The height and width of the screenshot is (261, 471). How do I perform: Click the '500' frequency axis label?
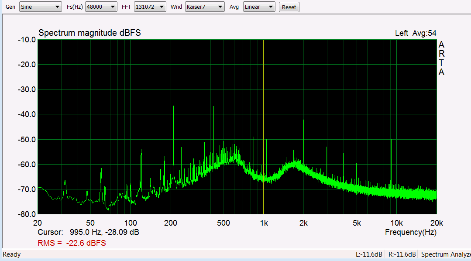[x=223, y=223]
